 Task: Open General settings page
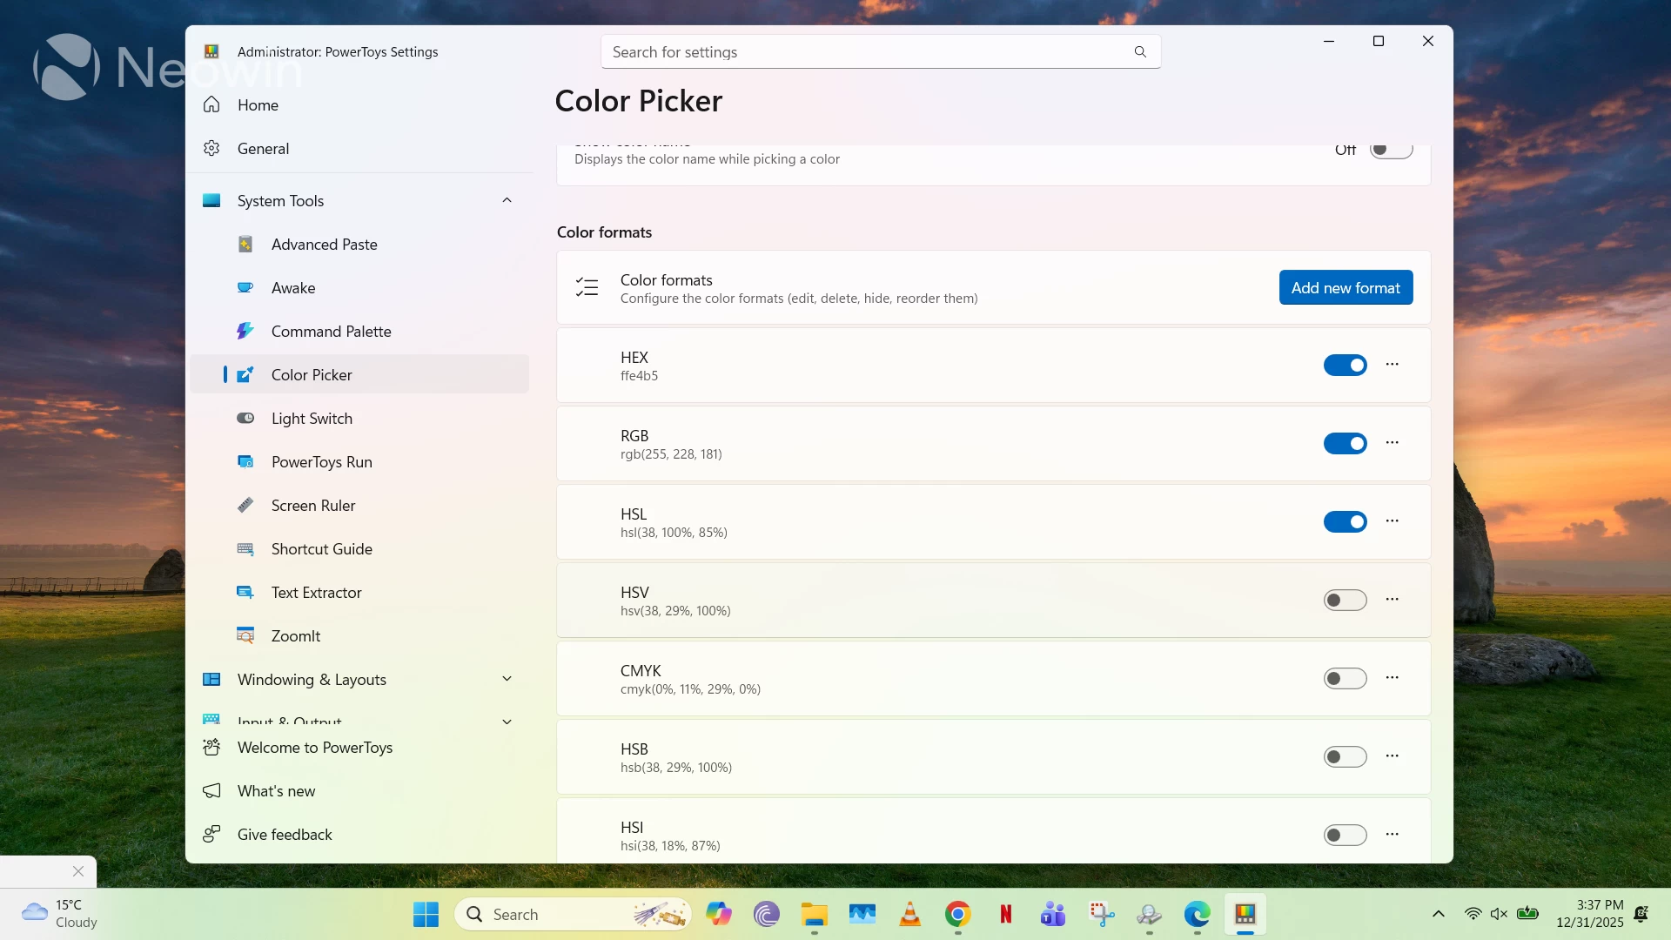coord(359,149)
